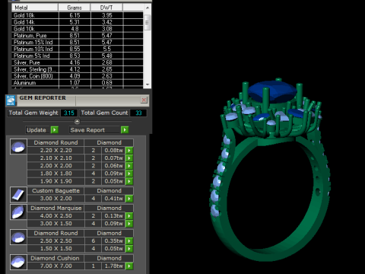Click metal table scrollbar up arrow
The height and width of the screenshot is (274, 365).
coord(148,8)
